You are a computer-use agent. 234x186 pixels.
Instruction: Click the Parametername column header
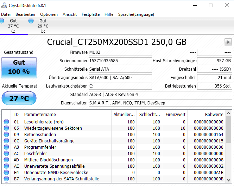click(x=67, y=114)
